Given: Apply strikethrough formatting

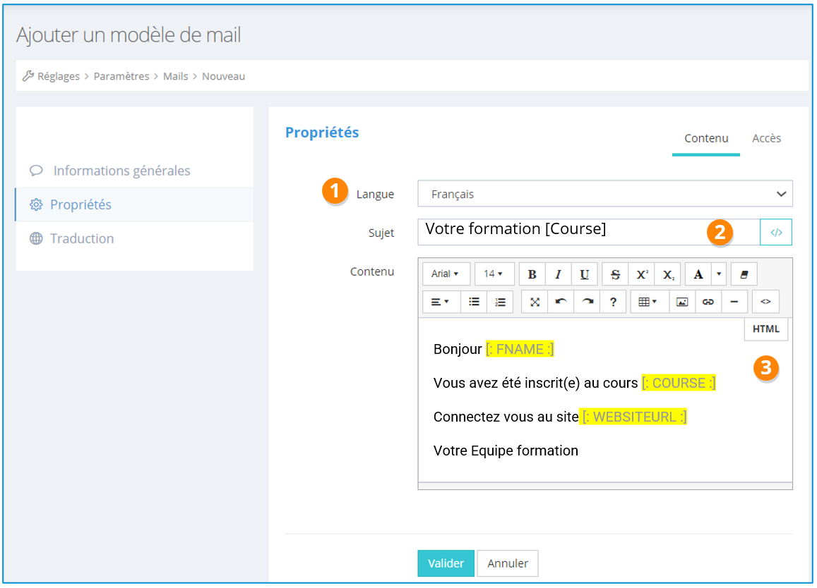Looking at the screenshot, I should 615,274.
